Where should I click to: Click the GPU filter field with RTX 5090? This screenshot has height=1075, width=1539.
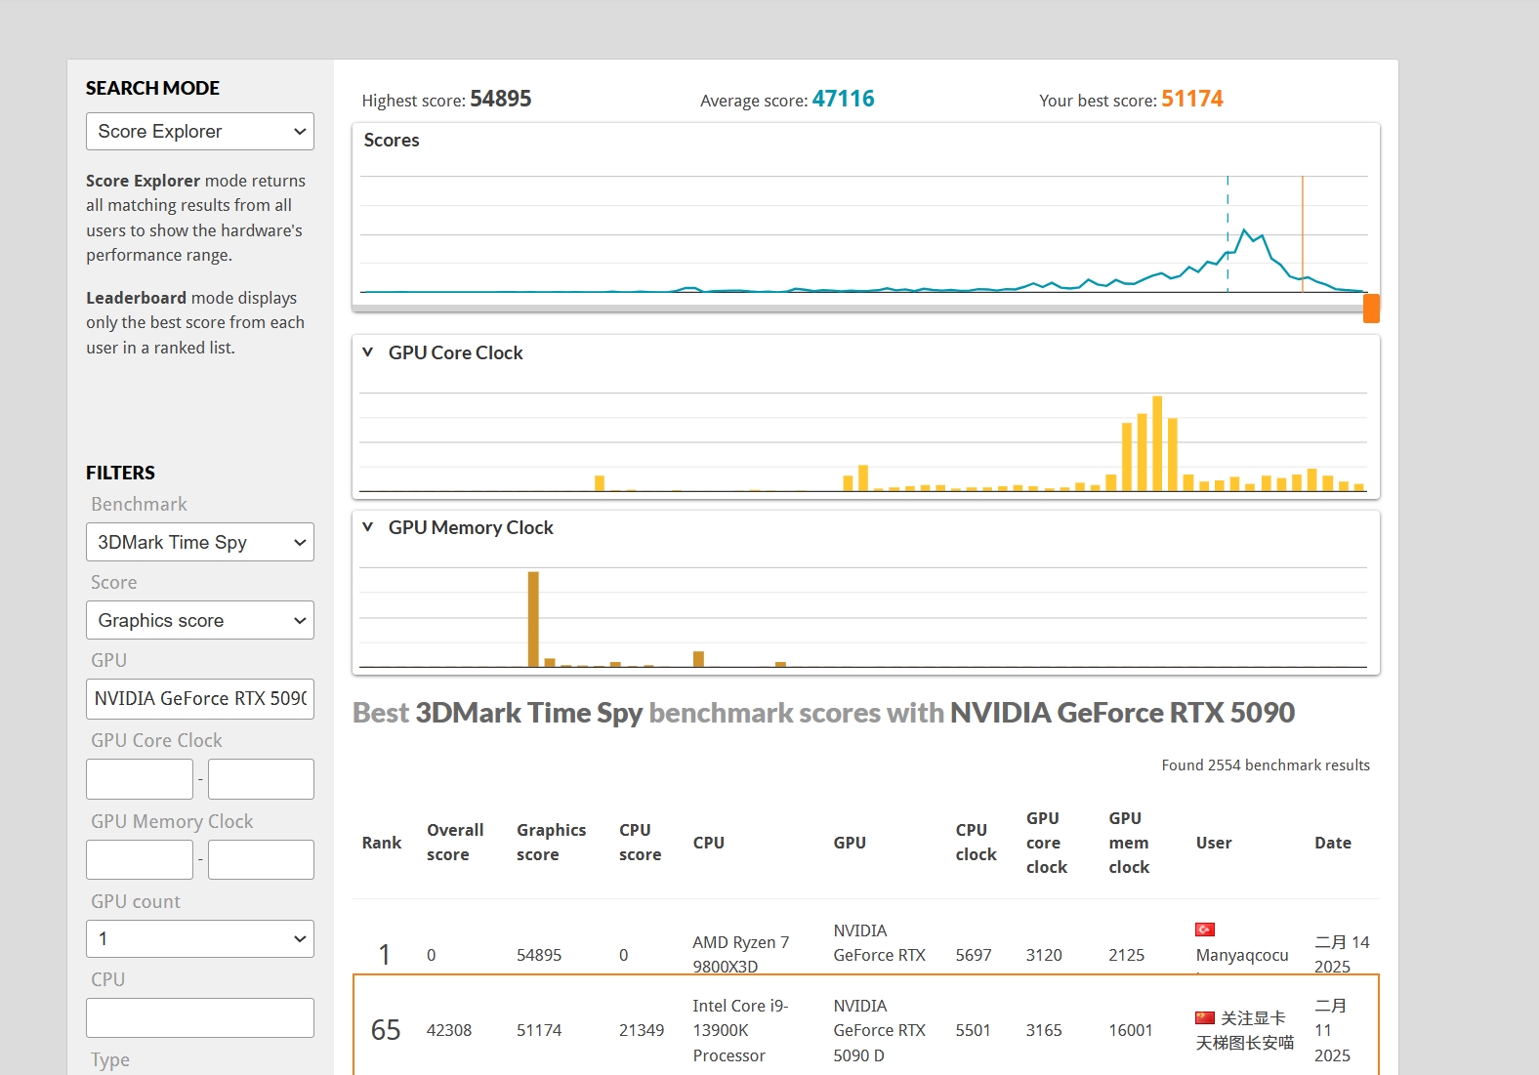(x=200, y=699)
